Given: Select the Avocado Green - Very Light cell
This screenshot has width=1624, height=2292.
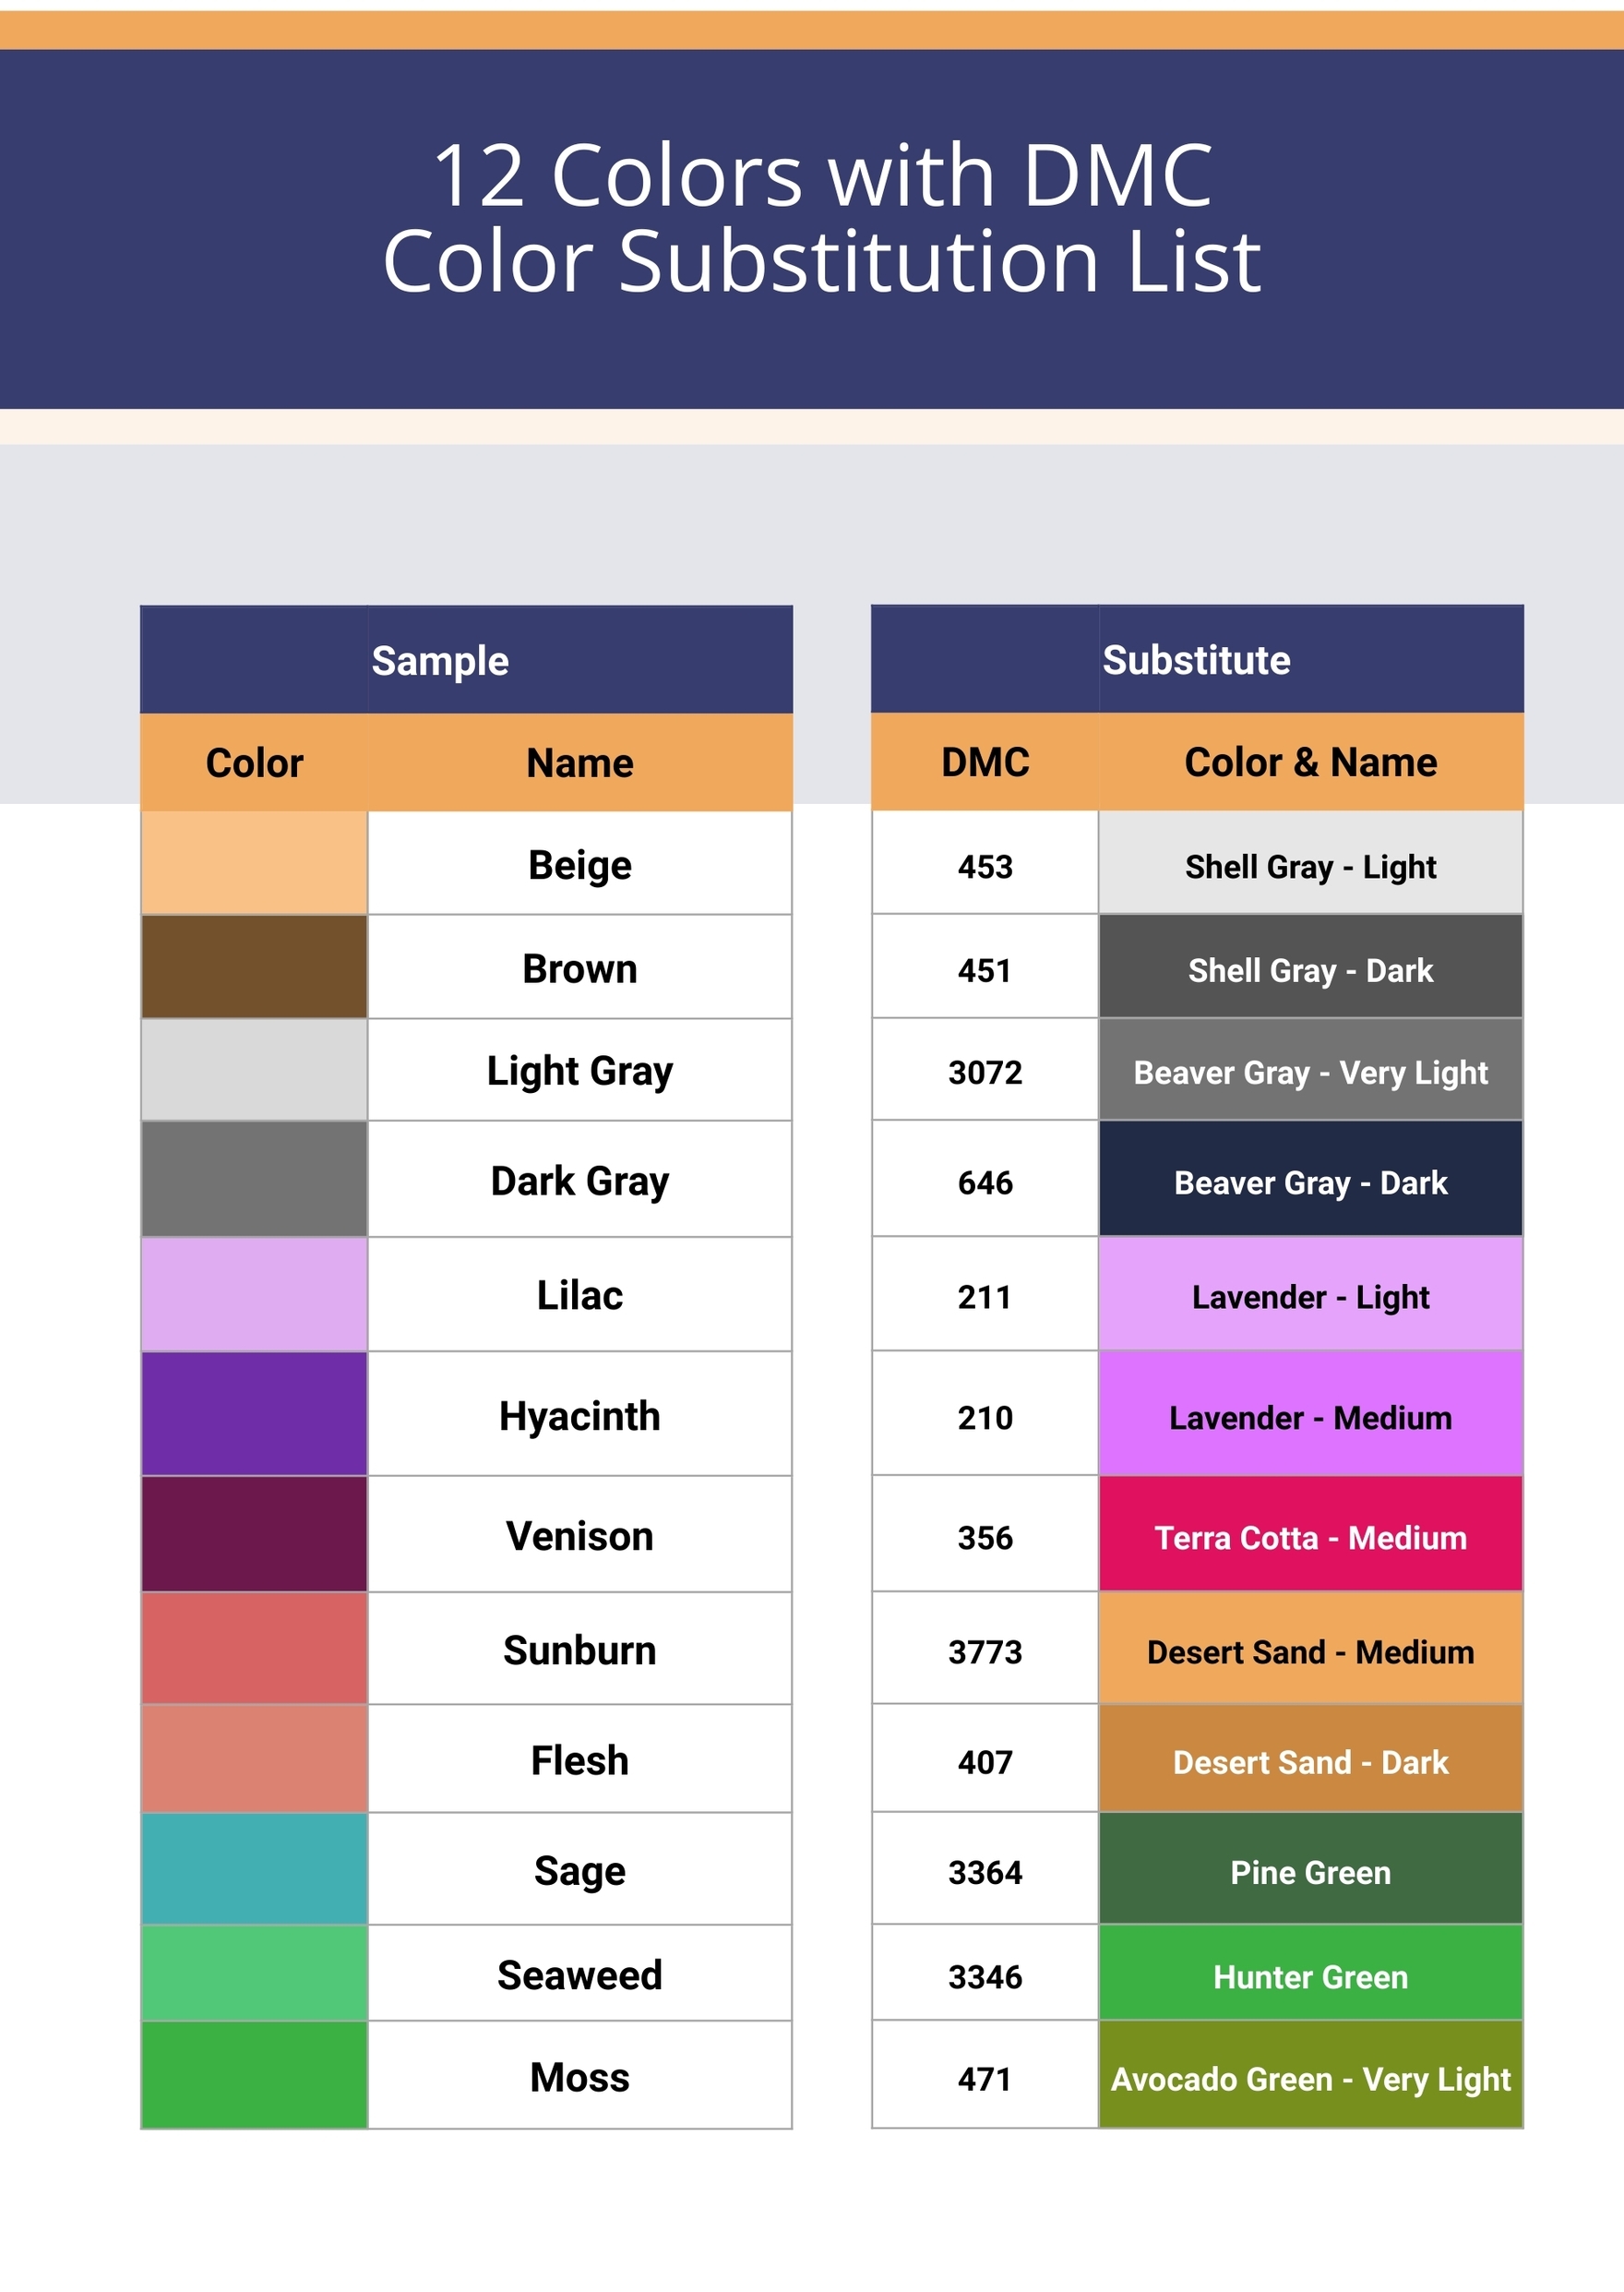Looking at the screenshot, I should [1310, 2074].
